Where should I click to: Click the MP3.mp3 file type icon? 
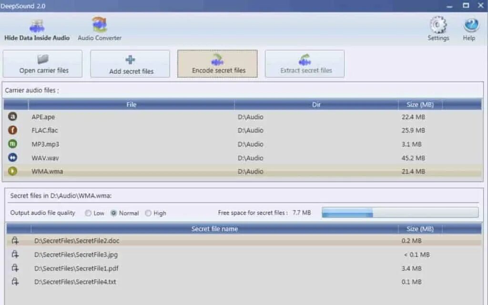[12, 144]
